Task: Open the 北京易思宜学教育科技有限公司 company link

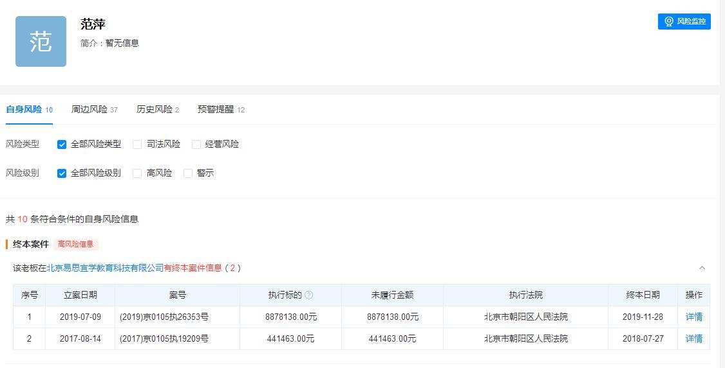Action: (x=105, y=268)
